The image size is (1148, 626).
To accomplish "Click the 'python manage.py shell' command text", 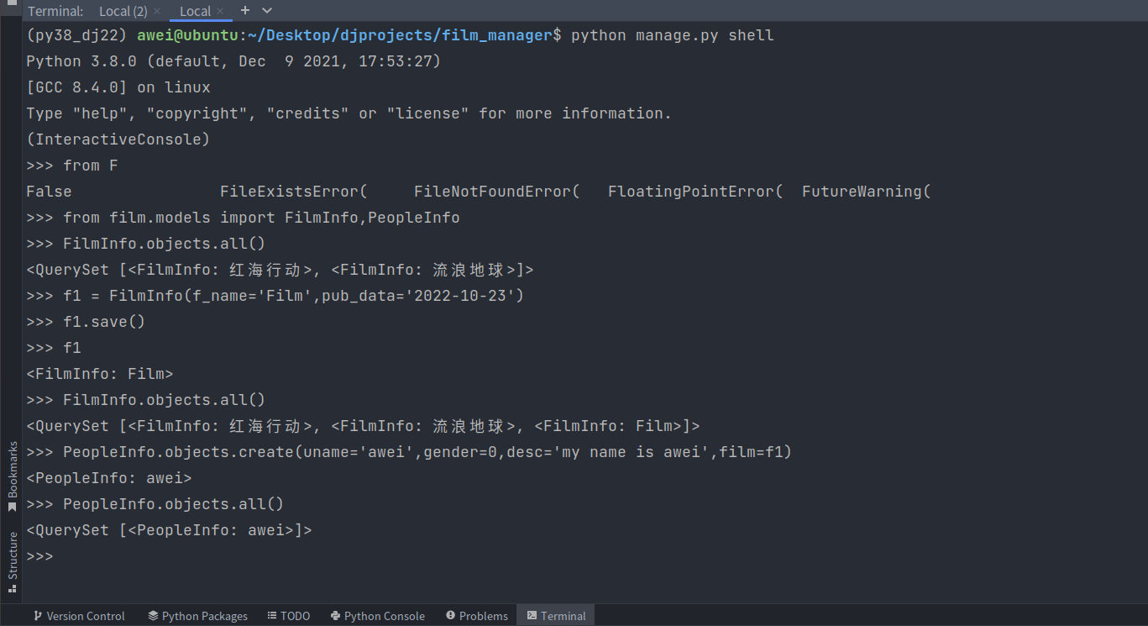I will pos(672,35).
